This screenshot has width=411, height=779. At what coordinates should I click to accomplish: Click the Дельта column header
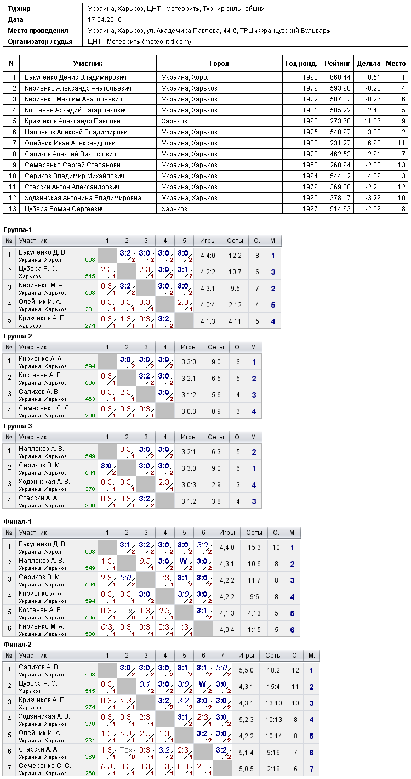click(x=369, y=64)
